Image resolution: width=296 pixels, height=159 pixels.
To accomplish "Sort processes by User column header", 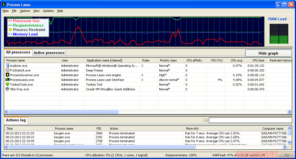I will [x=72, y=60].
